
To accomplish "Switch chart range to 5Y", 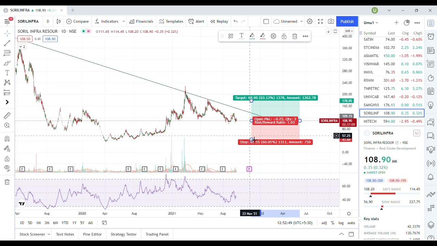I will click(82, 223).
